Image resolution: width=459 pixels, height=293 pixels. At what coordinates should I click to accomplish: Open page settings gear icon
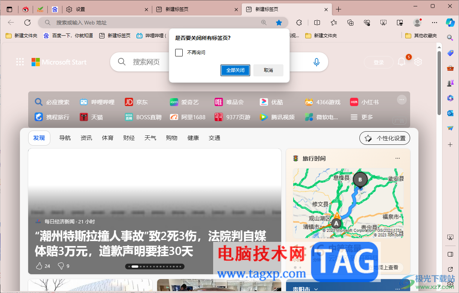(x=418, y=62)
